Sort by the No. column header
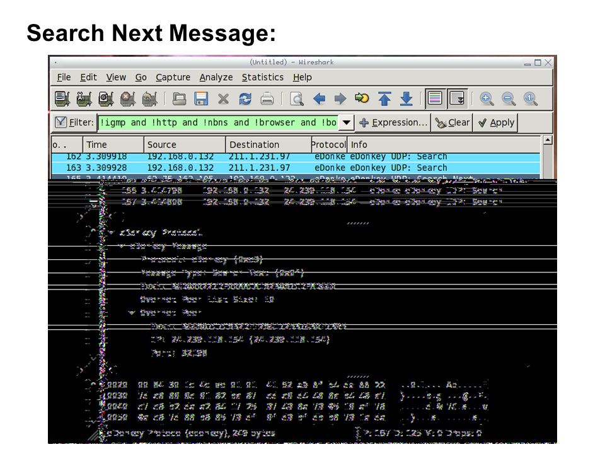 (x=67, y=144)
